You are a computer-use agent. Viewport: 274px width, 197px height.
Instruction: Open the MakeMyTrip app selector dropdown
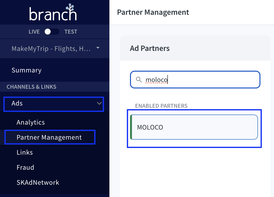(51, 49)
